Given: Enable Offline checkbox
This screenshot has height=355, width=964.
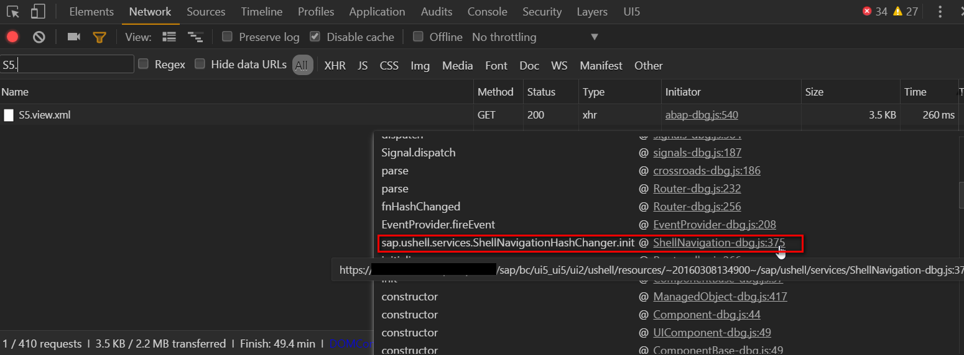Looking at the screenshot, I should [x=418, y=37].
